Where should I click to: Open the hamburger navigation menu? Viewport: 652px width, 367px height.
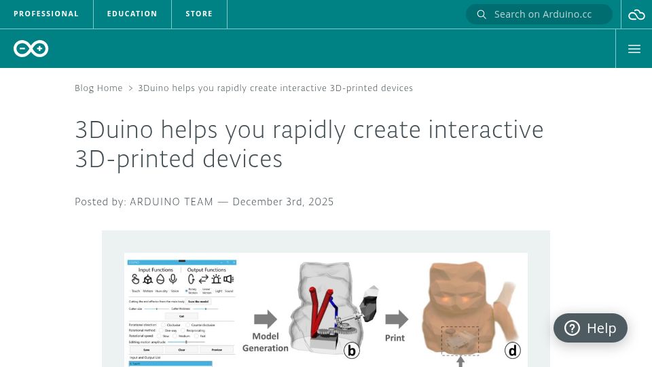pos(634,49)
